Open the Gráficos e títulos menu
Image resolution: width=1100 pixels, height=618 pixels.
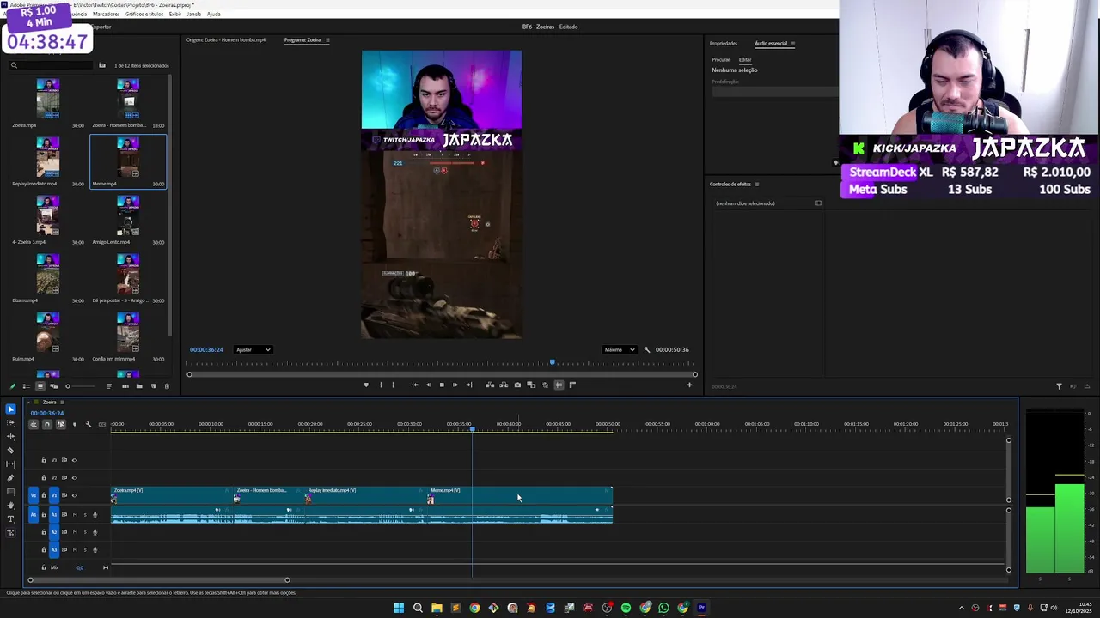coord(144,14)
